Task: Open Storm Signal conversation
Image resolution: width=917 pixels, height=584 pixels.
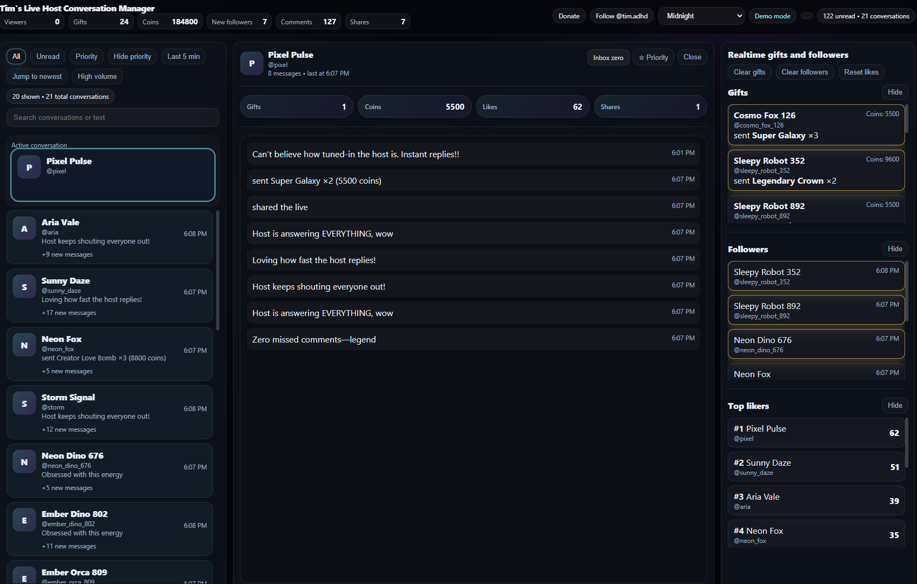Action: (110, 412)
